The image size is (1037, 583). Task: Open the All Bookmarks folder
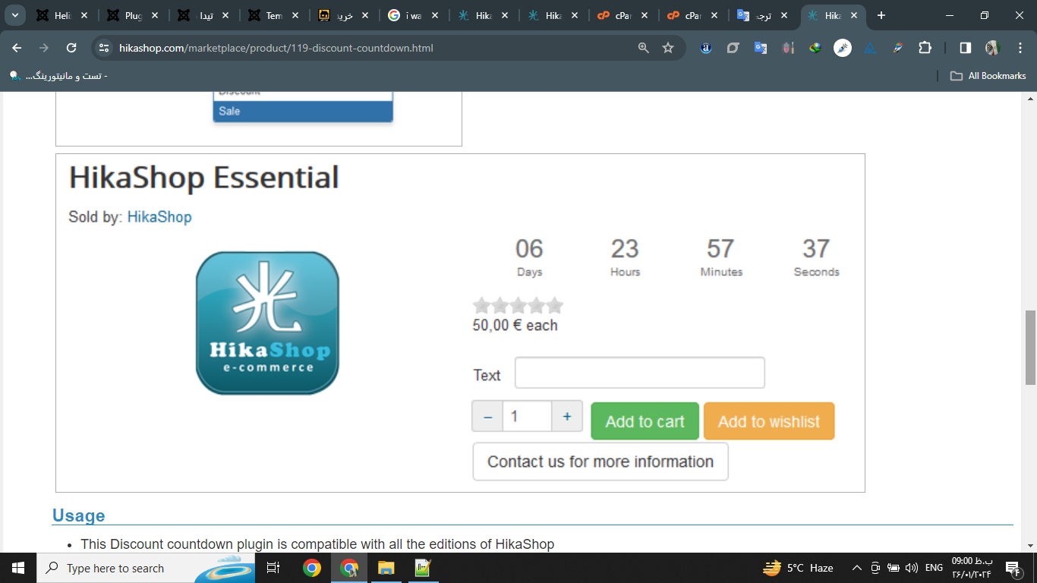988,76
